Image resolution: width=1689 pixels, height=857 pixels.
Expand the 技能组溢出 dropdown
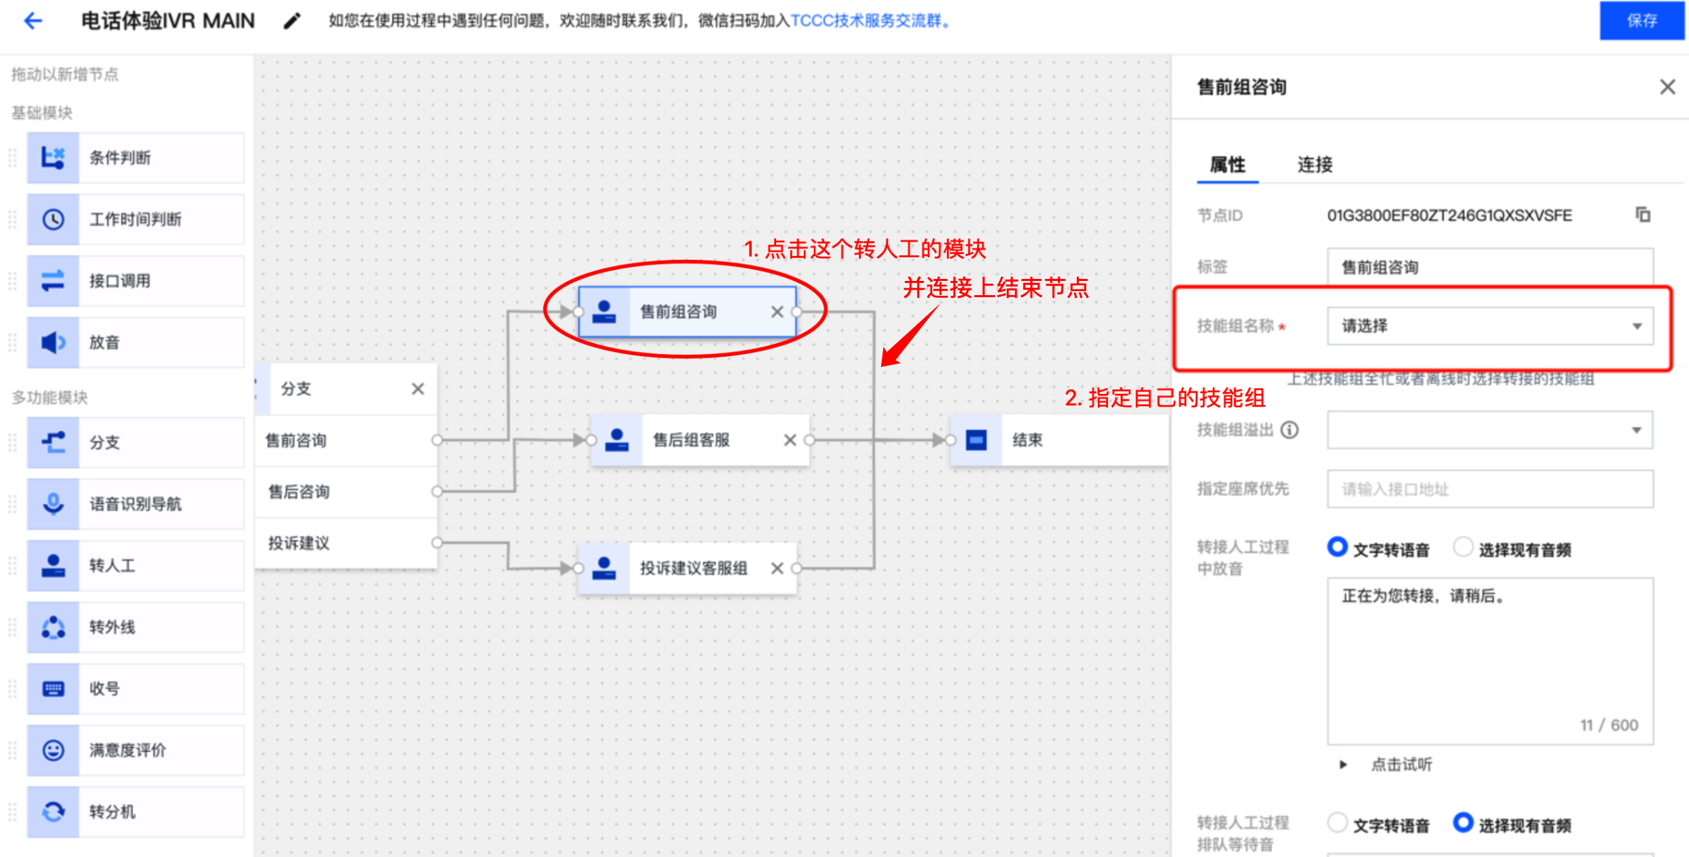(1490, 430)
